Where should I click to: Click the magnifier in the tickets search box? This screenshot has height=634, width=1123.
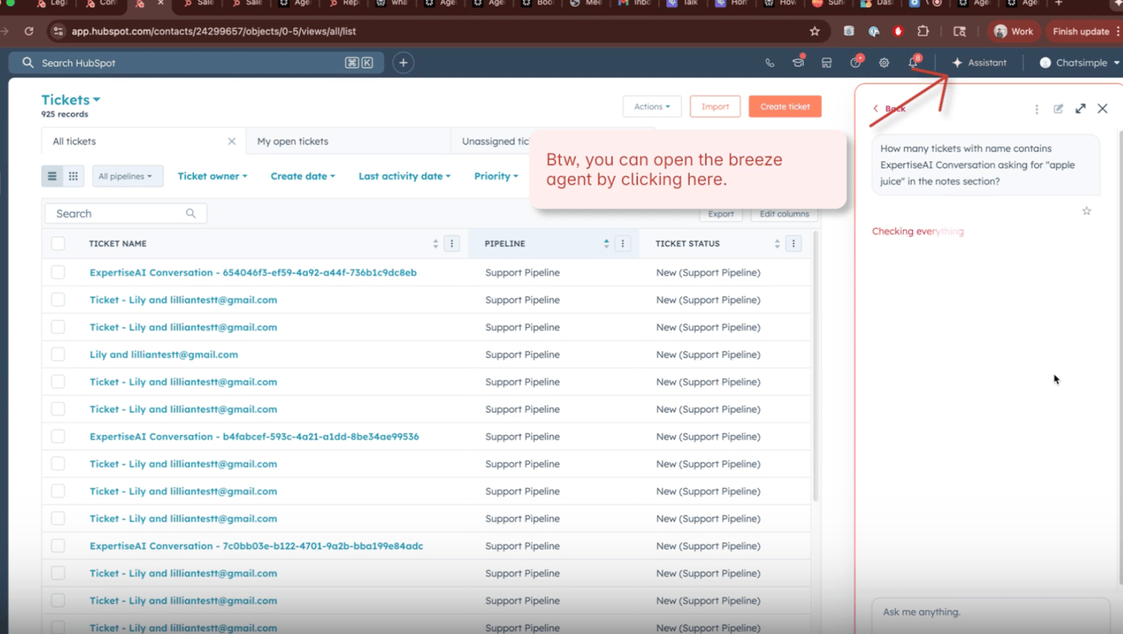[191, 214]
